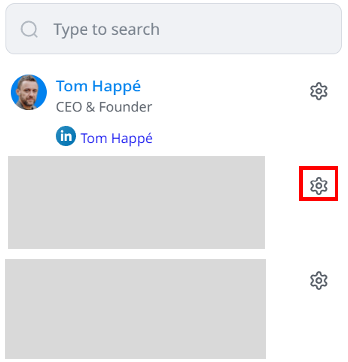Click the large blue Tom Happé heading

pos(98,86)
